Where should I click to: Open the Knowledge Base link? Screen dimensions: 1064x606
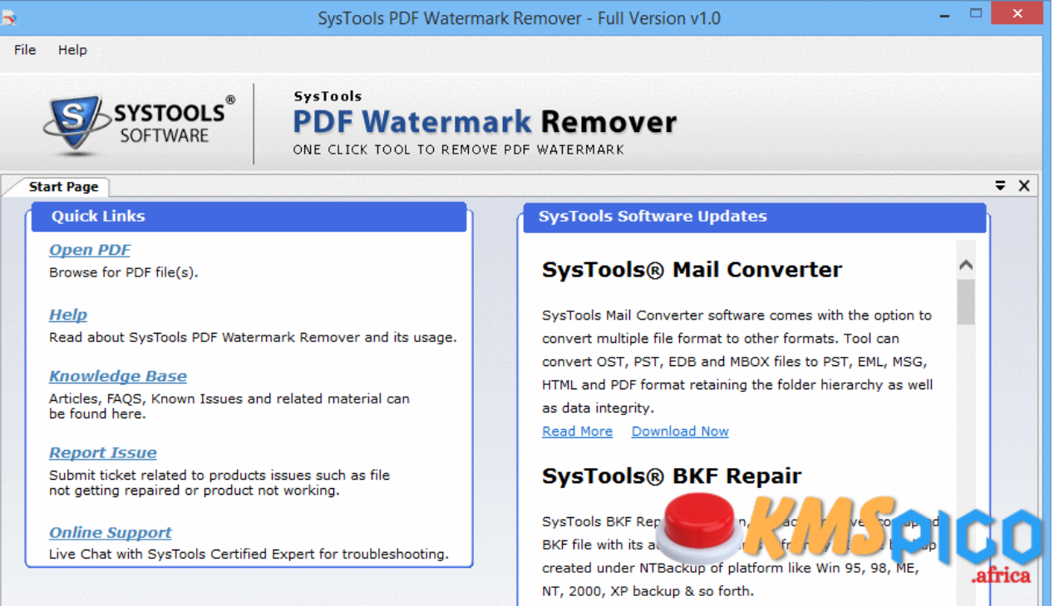(x=118, y=376)
